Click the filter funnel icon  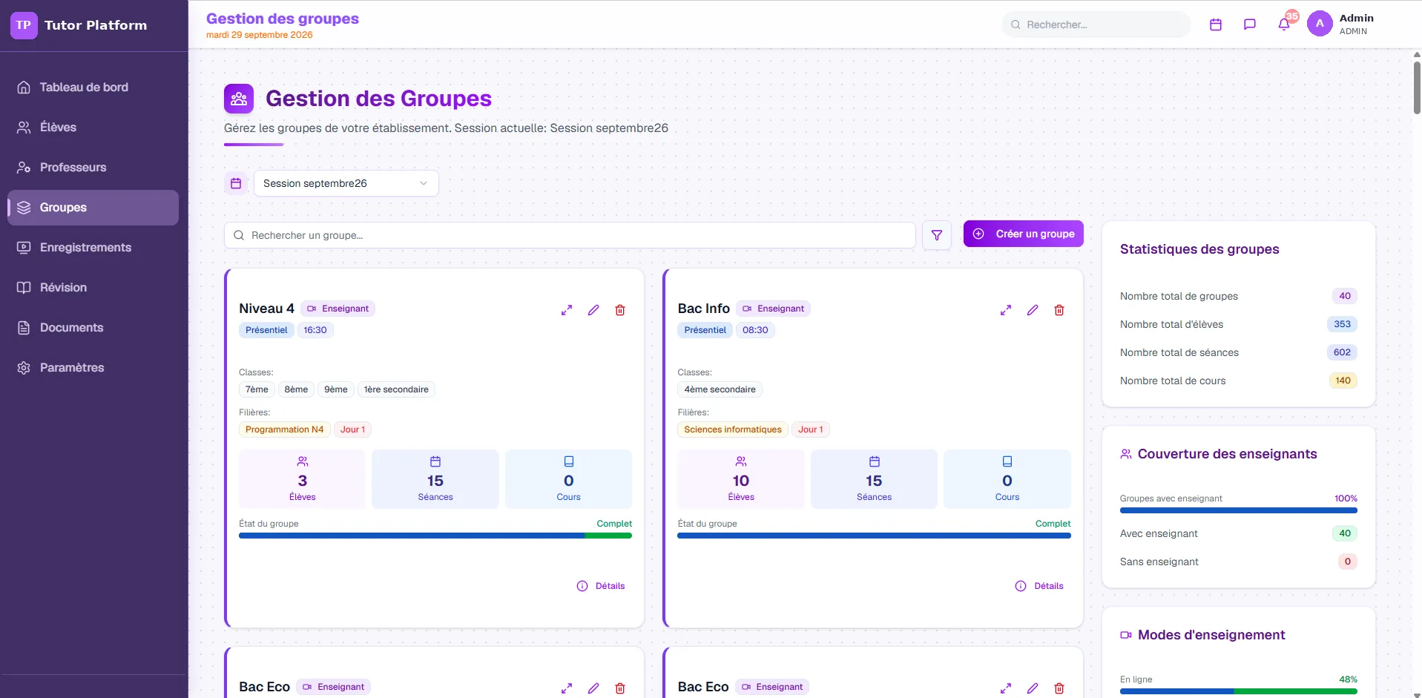pos(936,235)
